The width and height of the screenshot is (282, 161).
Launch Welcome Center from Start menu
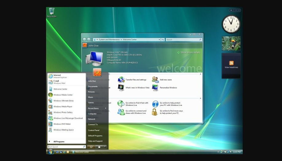60,89
